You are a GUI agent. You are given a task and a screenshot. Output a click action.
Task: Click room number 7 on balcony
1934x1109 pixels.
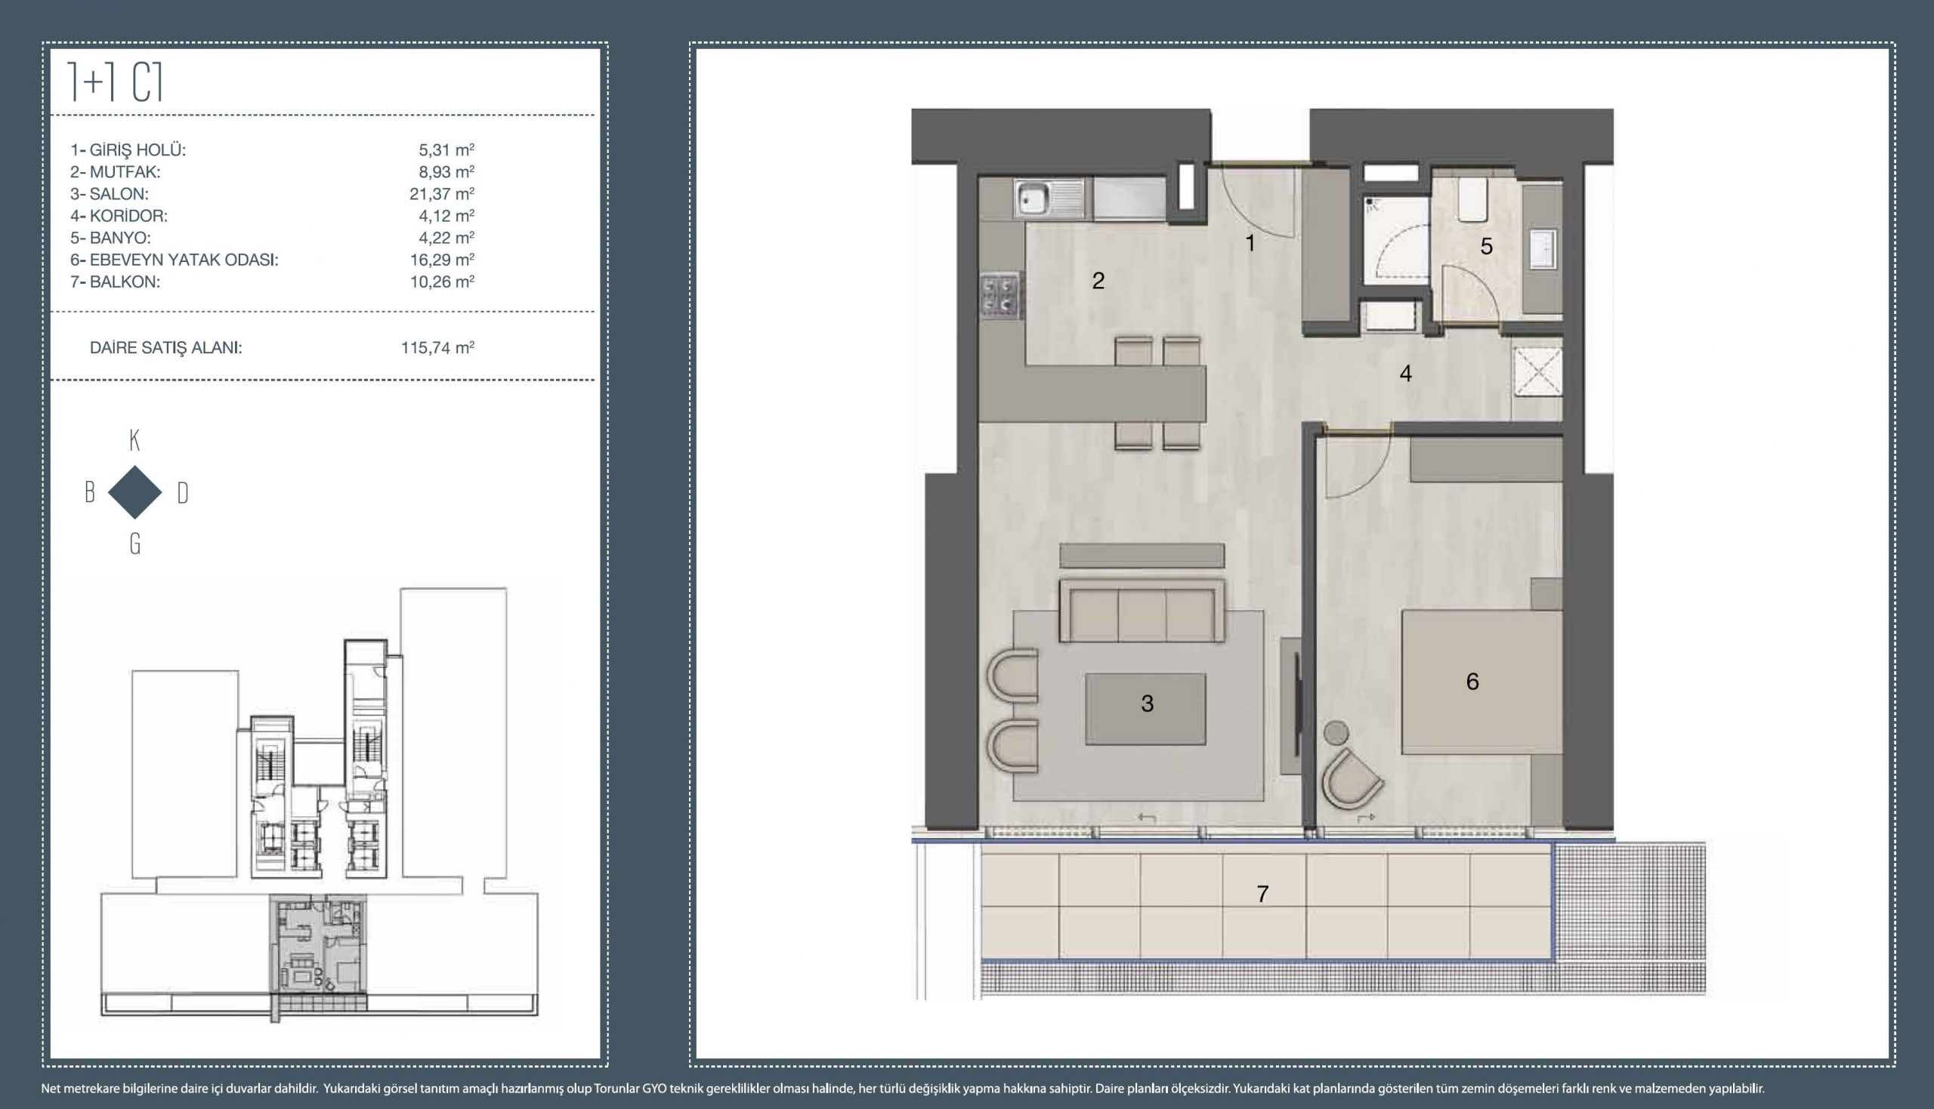[1262, 894]
